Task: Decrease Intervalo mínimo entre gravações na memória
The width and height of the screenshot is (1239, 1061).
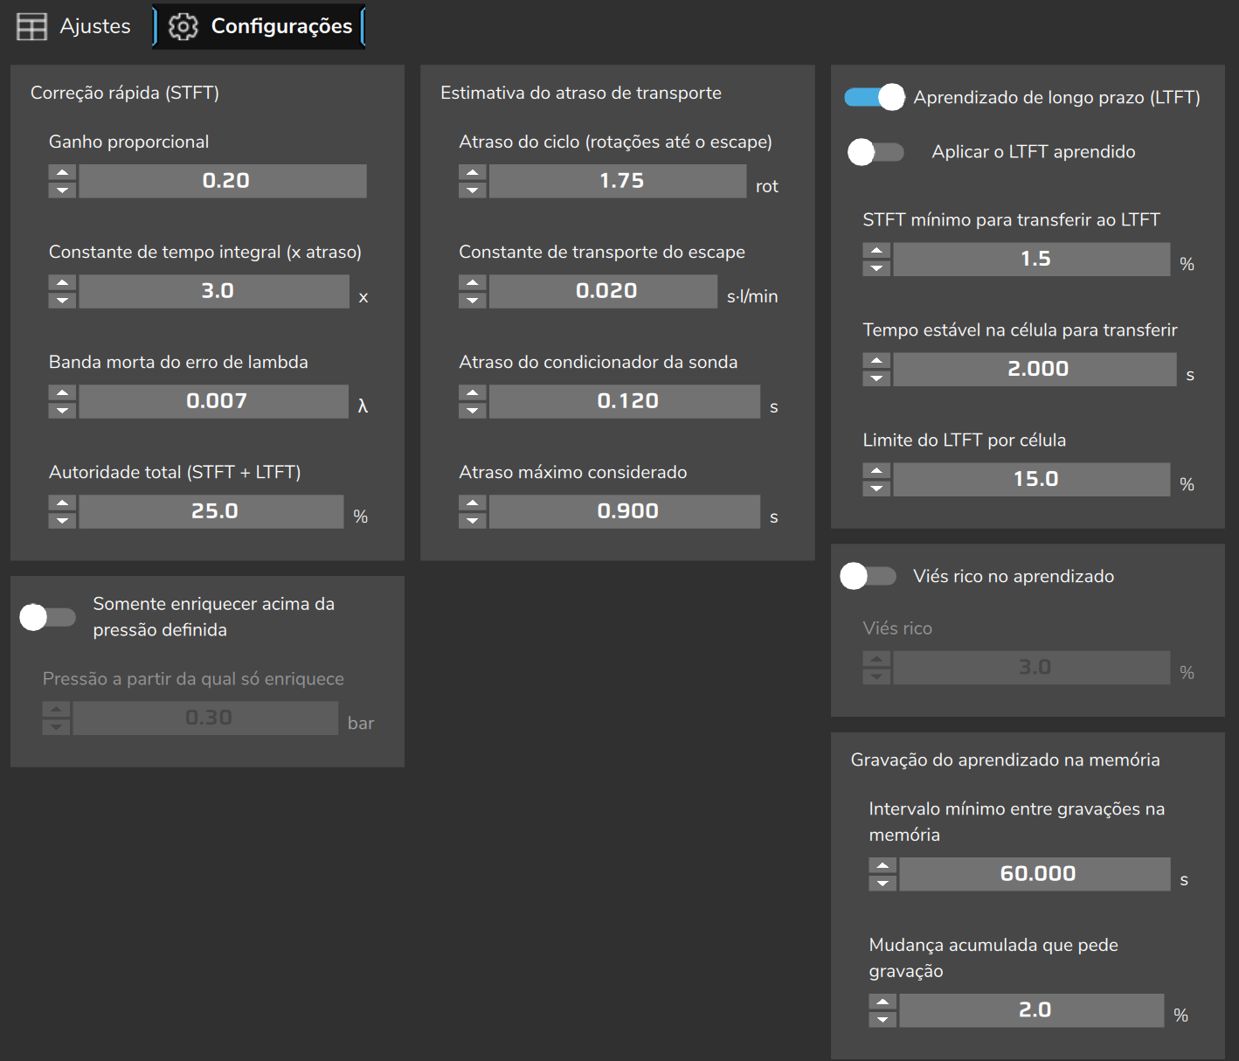Action: tap(883, 883)
